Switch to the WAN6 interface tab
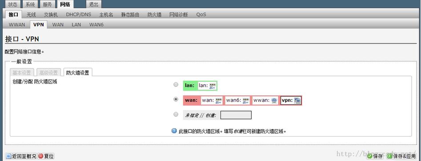The image size is (421, 161). [96, 25]
